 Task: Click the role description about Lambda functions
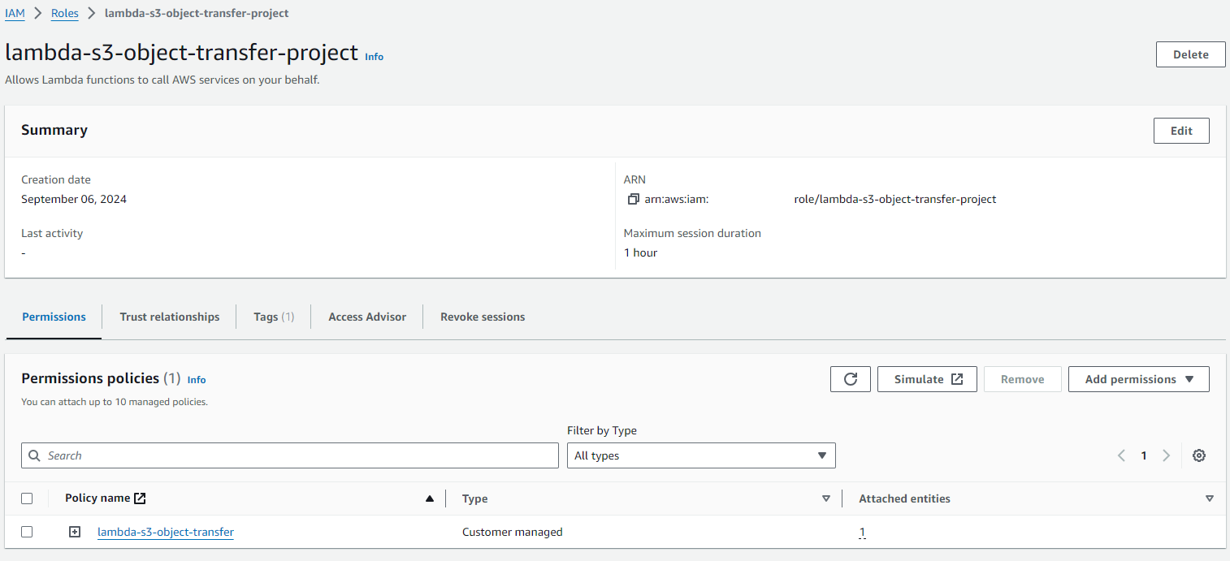point(162,80)
